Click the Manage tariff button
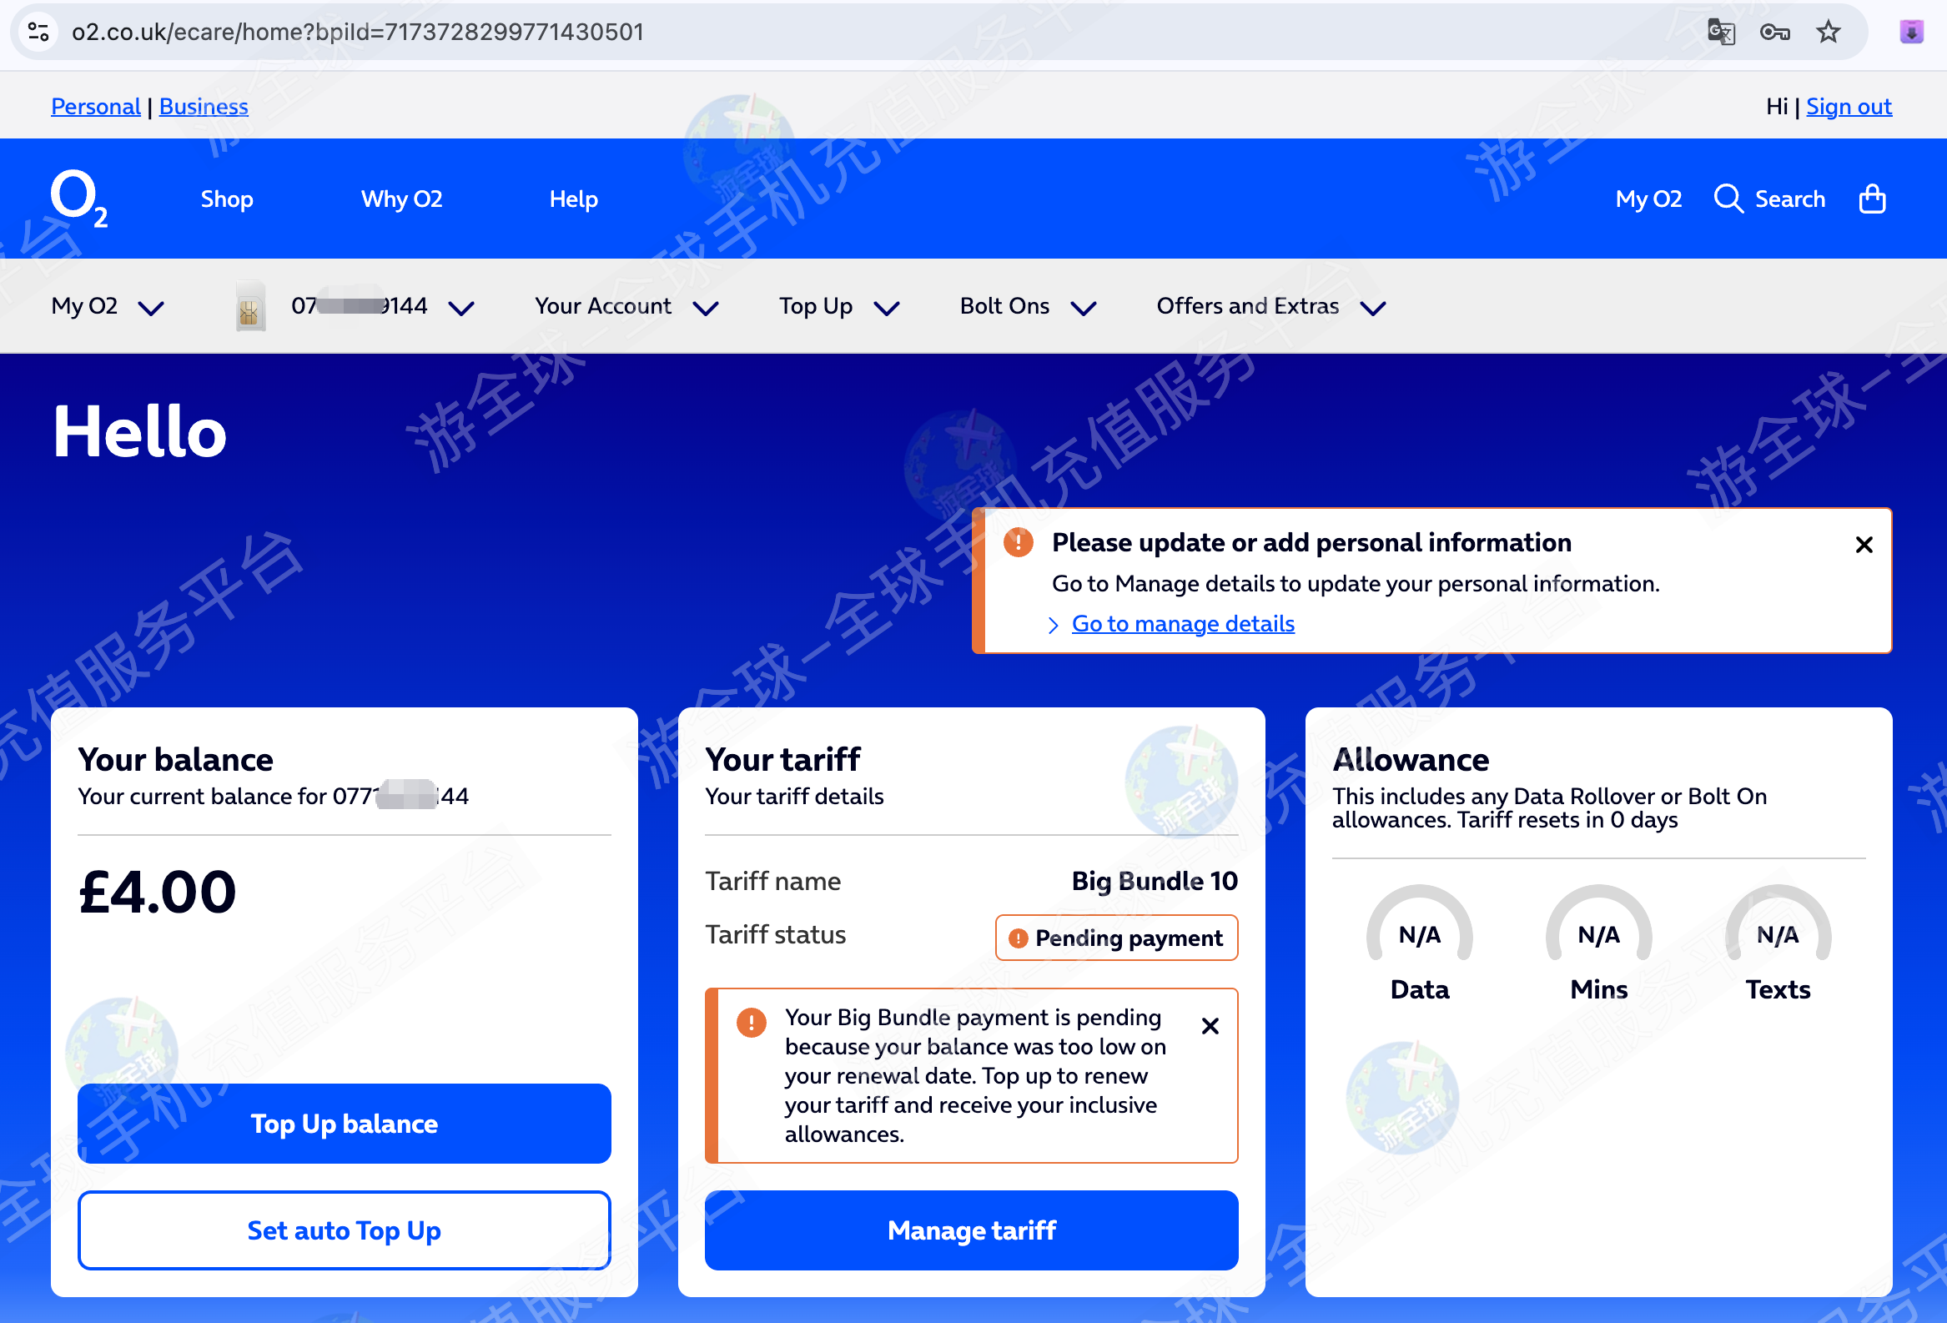Screen dimensions: 1947x1323 click(x=971, y=1230)
